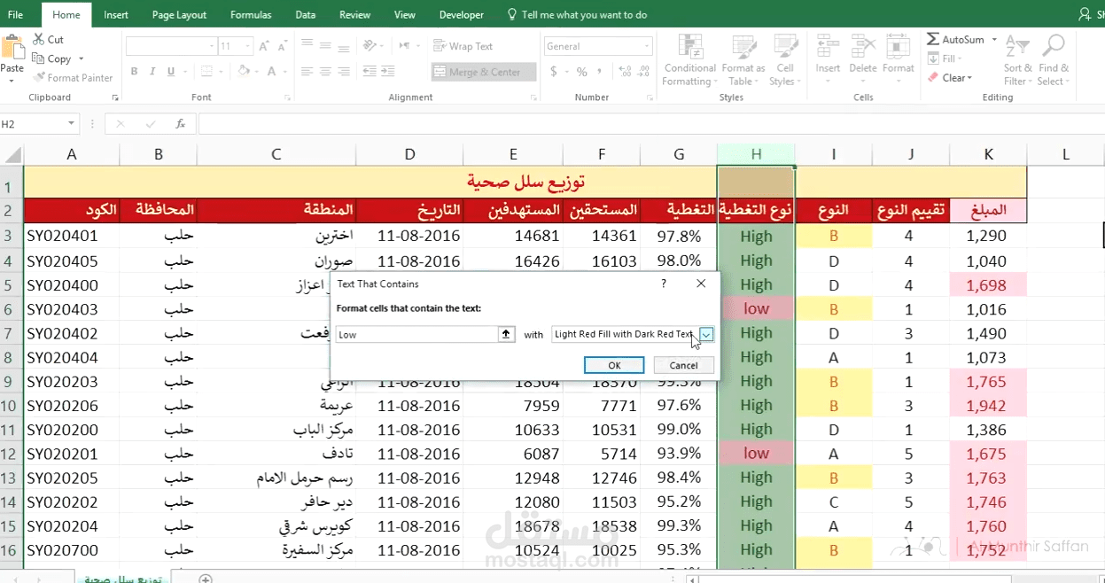This screenshot has height=583, width=1105.
Task: Open the Developer tab
Action: 461,14
